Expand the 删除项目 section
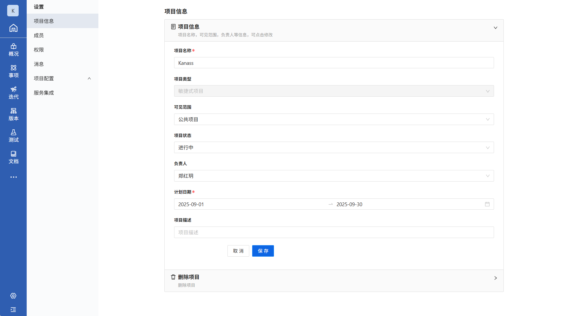This screenshot has width=568, height=316. (495, 278)
